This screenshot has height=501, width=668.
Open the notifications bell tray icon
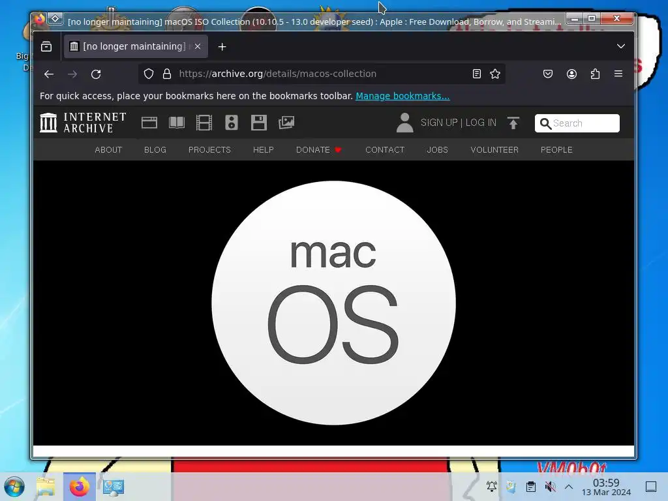(x=492, y=486)
